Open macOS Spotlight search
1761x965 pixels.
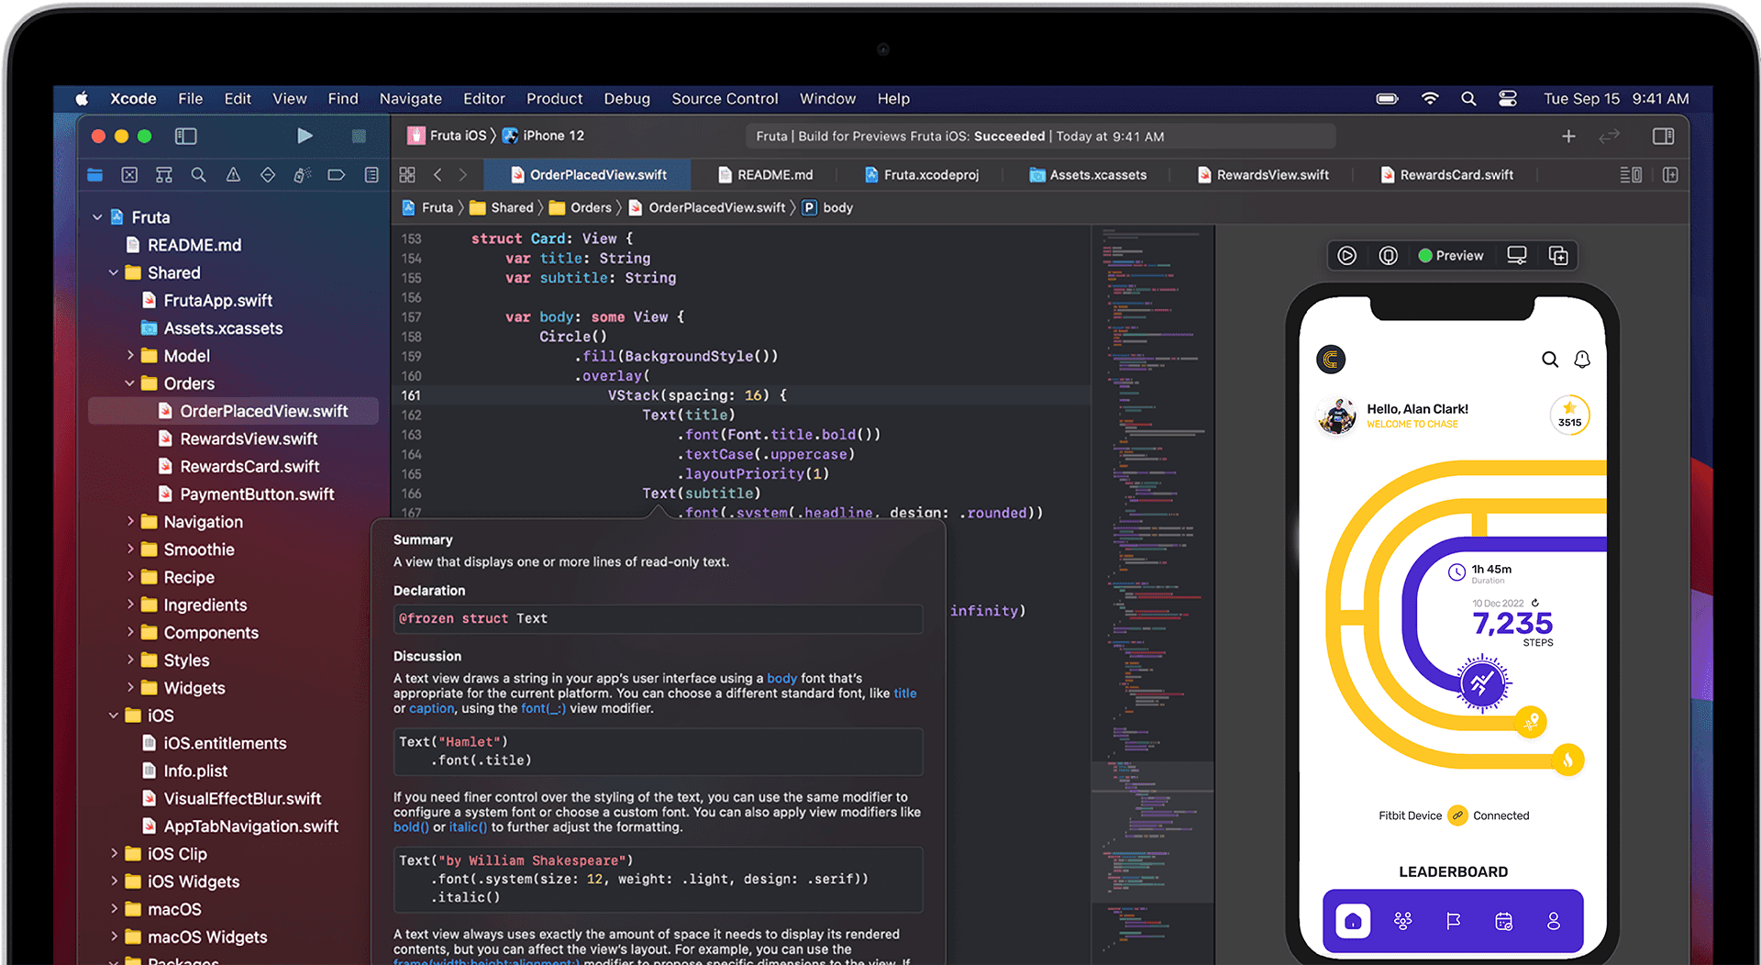coord(1468,98)
